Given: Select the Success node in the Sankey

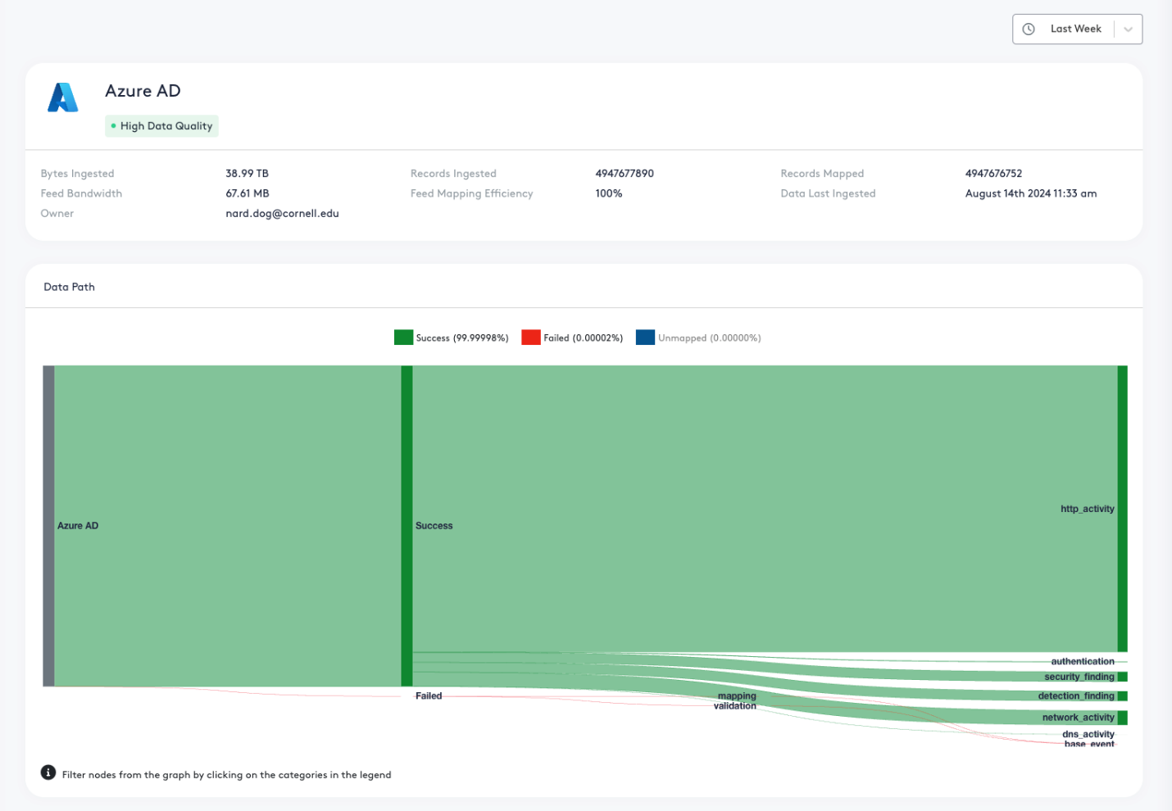Looking at the screenshot, I should tap(407, 526).
